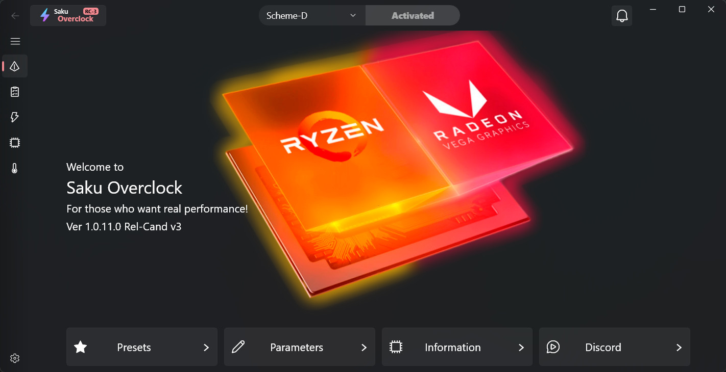Open the Information card
The height and width of the screenshot is (372, 726).
point(457,347)
